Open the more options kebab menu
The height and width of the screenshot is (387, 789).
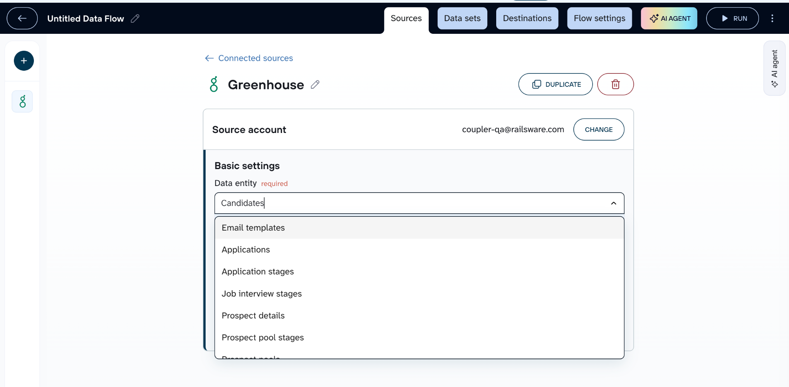coord(772,18)
